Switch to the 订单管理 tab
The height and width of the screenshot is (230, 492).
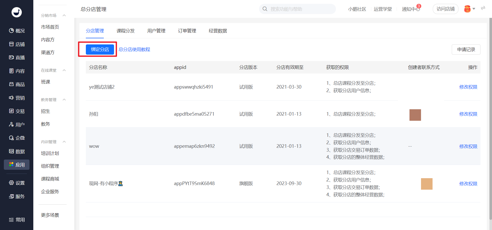pyautogui.click(x=187, y=31)
